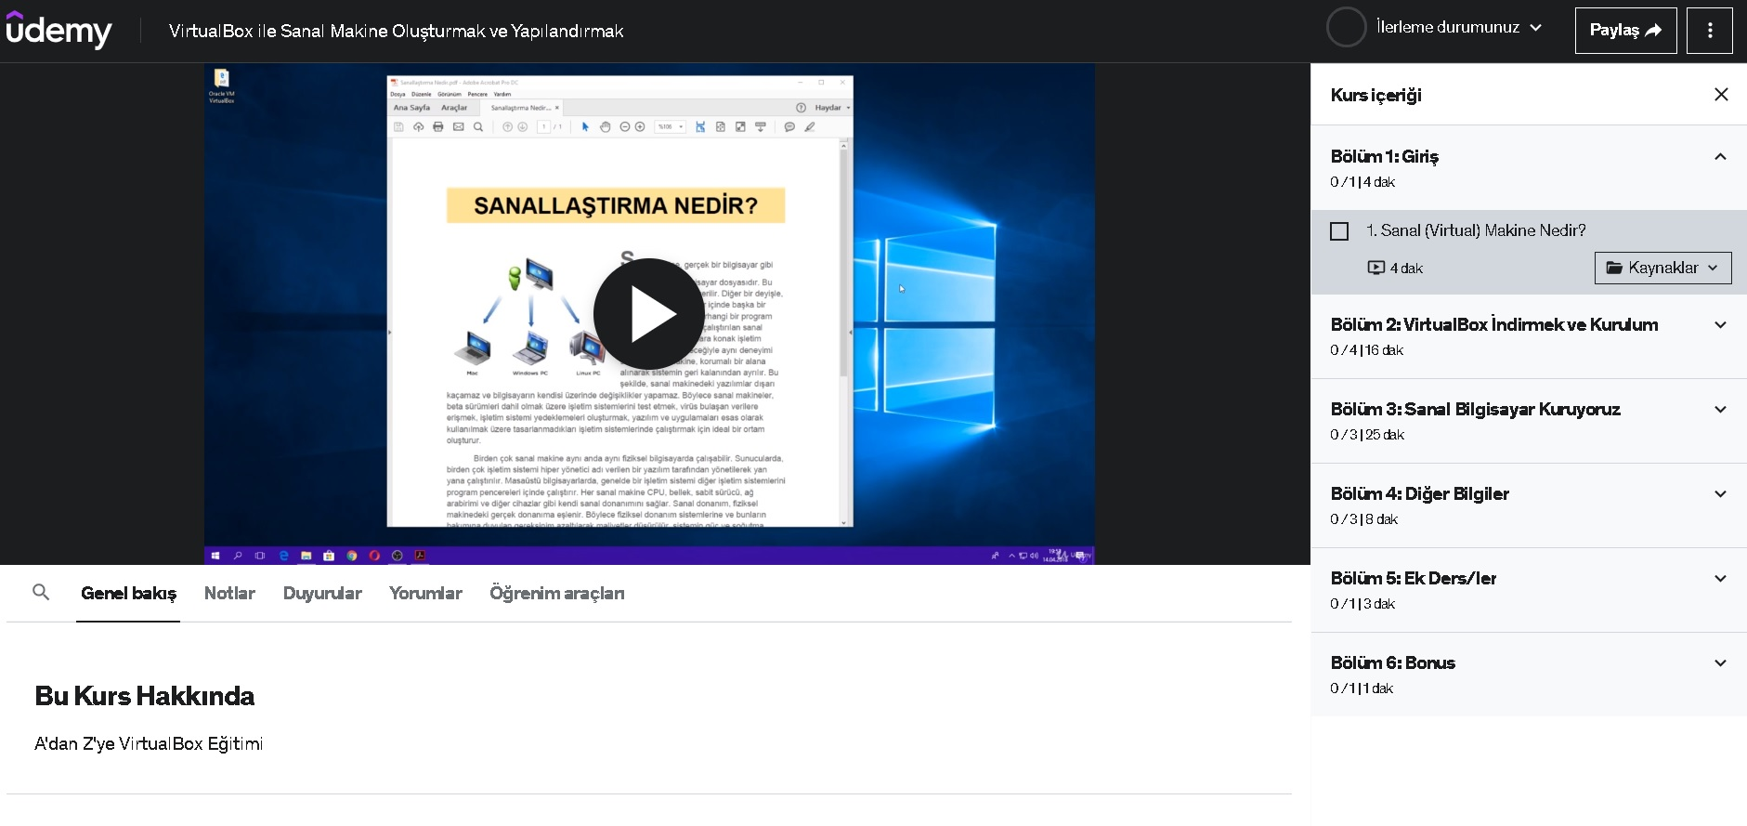Open the Yorumlar tab
The height and width of the screenshot is (826, 1747).
coord(425,593)
